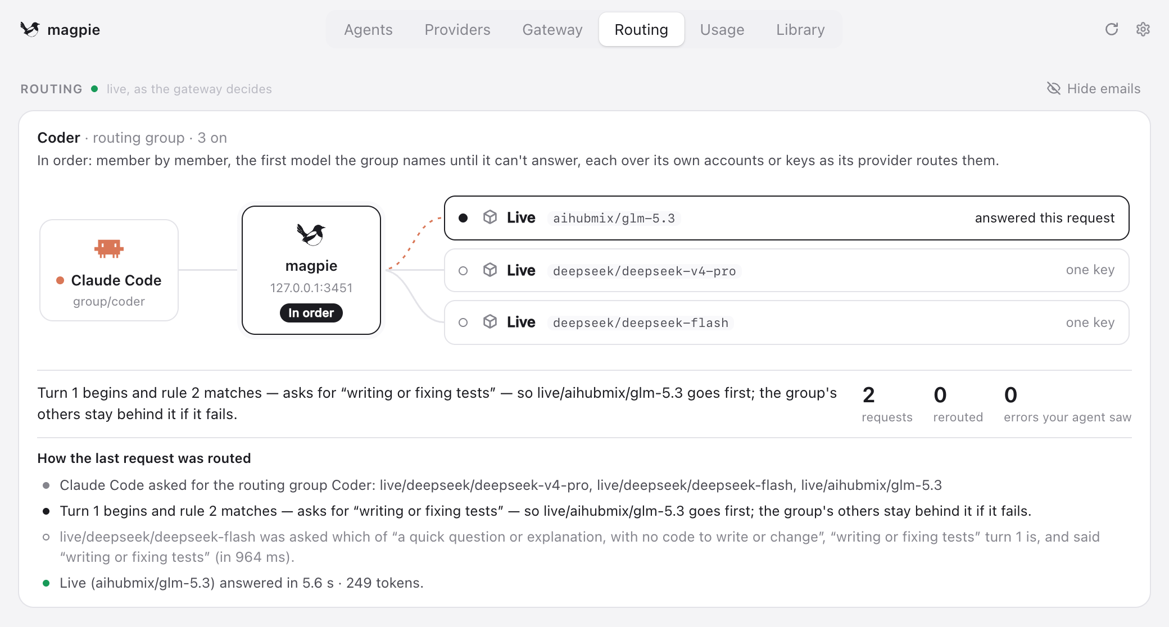
Task: Click the refresh icon in top bar
Action: tap(1111, 29)
